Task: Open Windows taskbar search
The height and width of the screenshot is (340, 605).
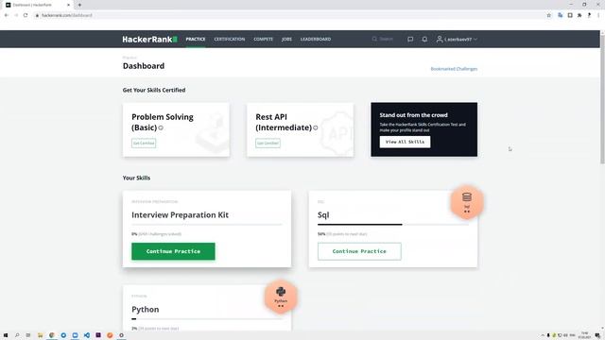Action: point(17,335)
